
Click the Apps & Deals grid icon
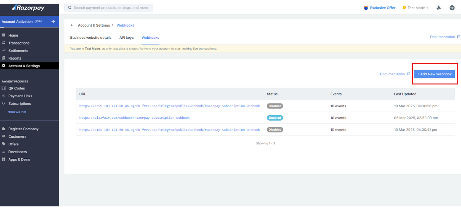pyautogui.click(x=4, y=159)
